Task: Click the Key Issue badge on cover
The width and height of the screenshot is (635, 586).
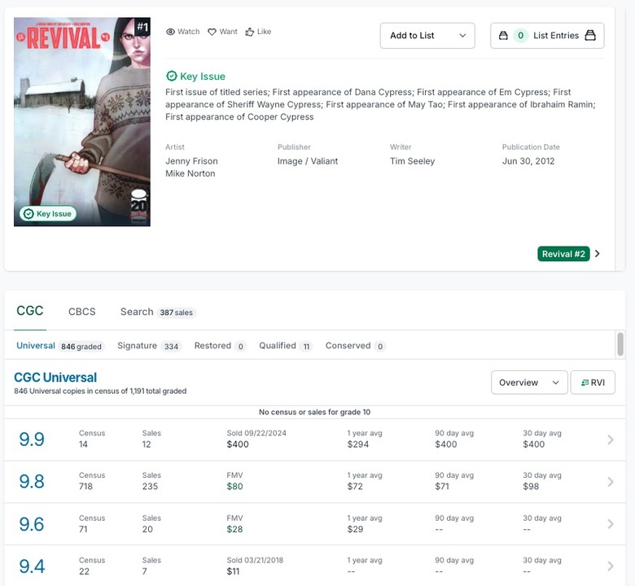Action: point(48,213)
